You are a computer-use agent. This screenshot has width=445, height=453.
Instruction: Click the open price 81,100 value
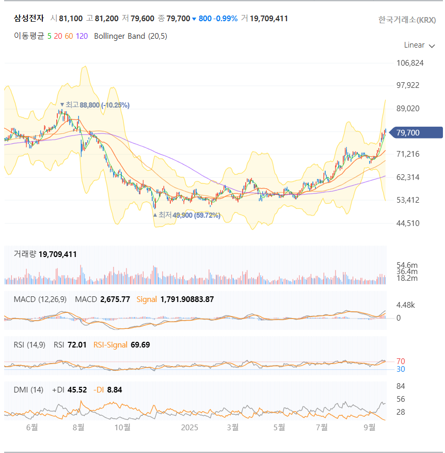click(x=71, y=19)
